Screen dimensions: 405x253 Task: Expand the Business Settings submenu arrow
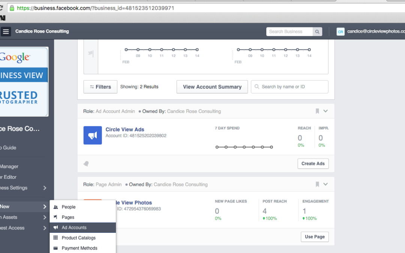pos(45,188)
